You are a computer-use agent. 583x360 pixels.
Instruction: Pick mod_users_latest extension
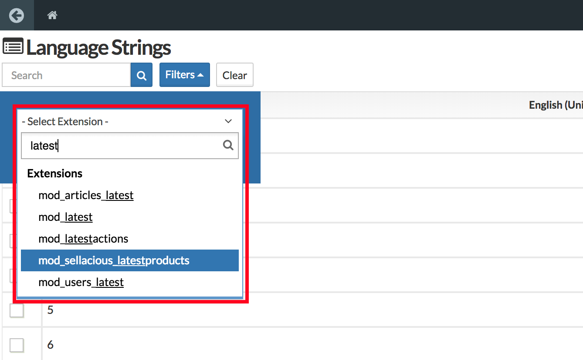(130, 282)
